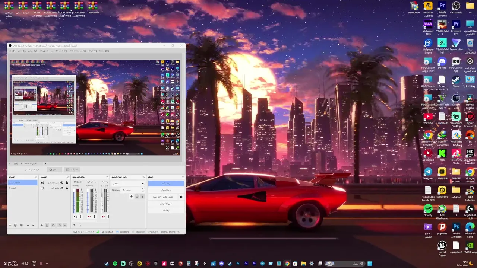This screenshot has height=268, width=477.
Task: Pop out the Audio Mixer dock
Action: point(107,177)
